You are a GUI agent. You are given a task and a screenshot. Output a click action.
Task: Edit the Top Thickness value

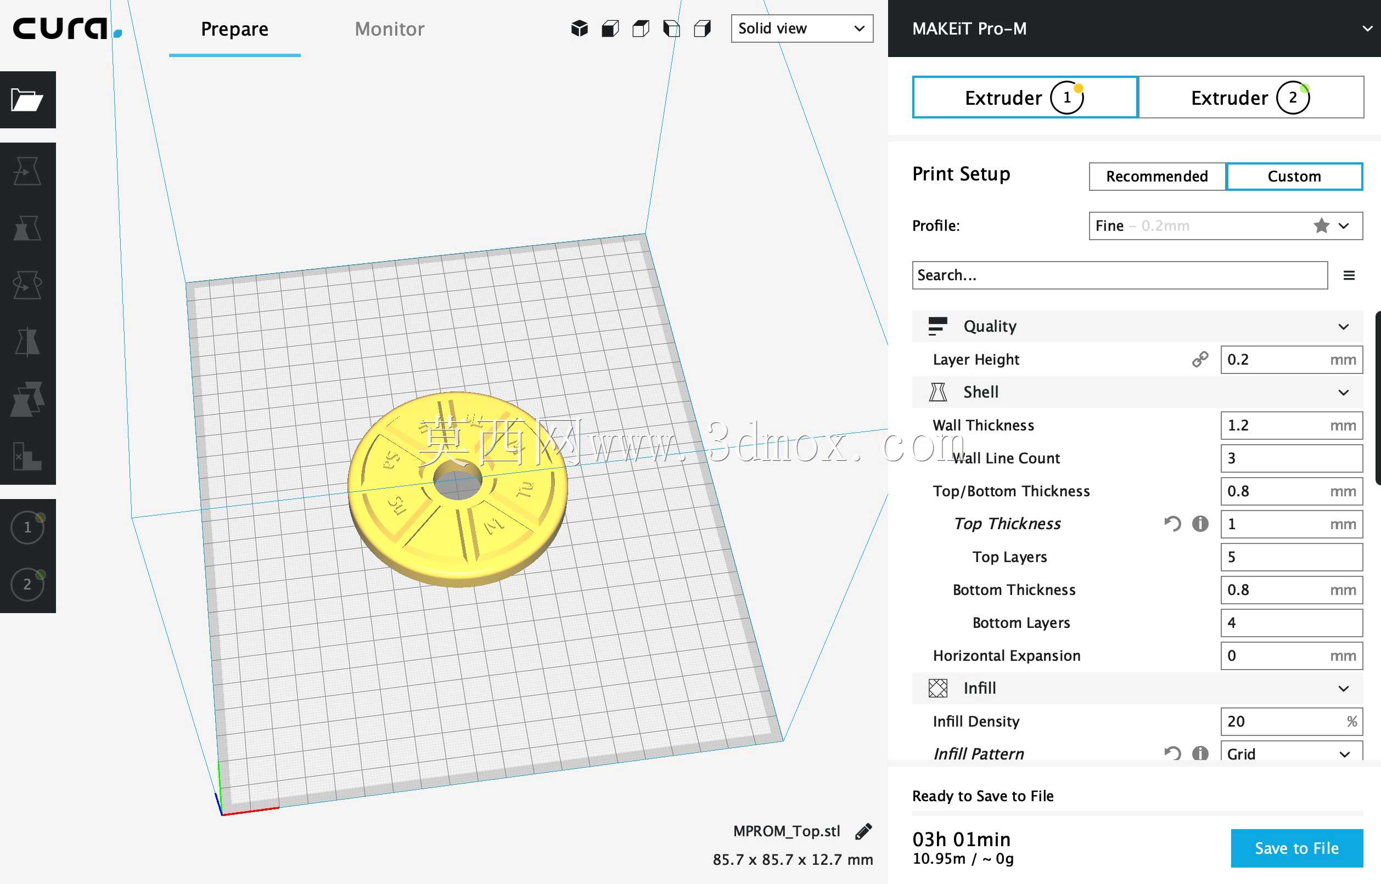[x=1292, y=524]
